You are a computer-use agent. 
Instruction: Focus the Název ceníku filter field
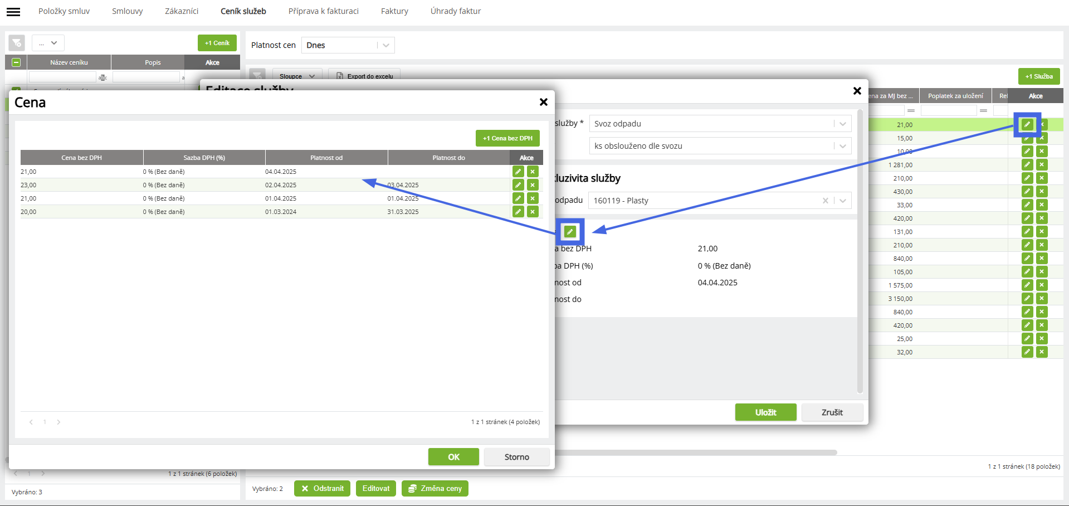coord(62,77)
